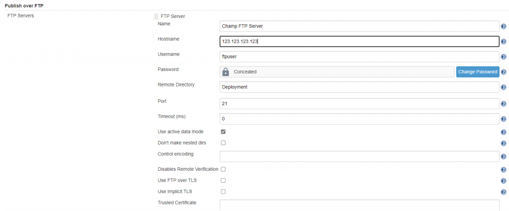Enable Use FTP over TLS checkbox
This screenshot has width=509, height=211.
click(x=223, y=181)
